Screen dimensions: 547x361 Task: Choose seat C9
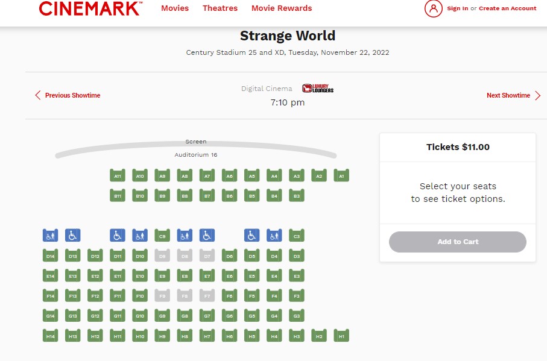point(162,236)
